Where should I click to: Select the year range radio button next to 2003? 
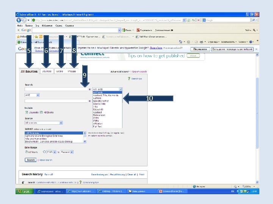coord(44,152)
